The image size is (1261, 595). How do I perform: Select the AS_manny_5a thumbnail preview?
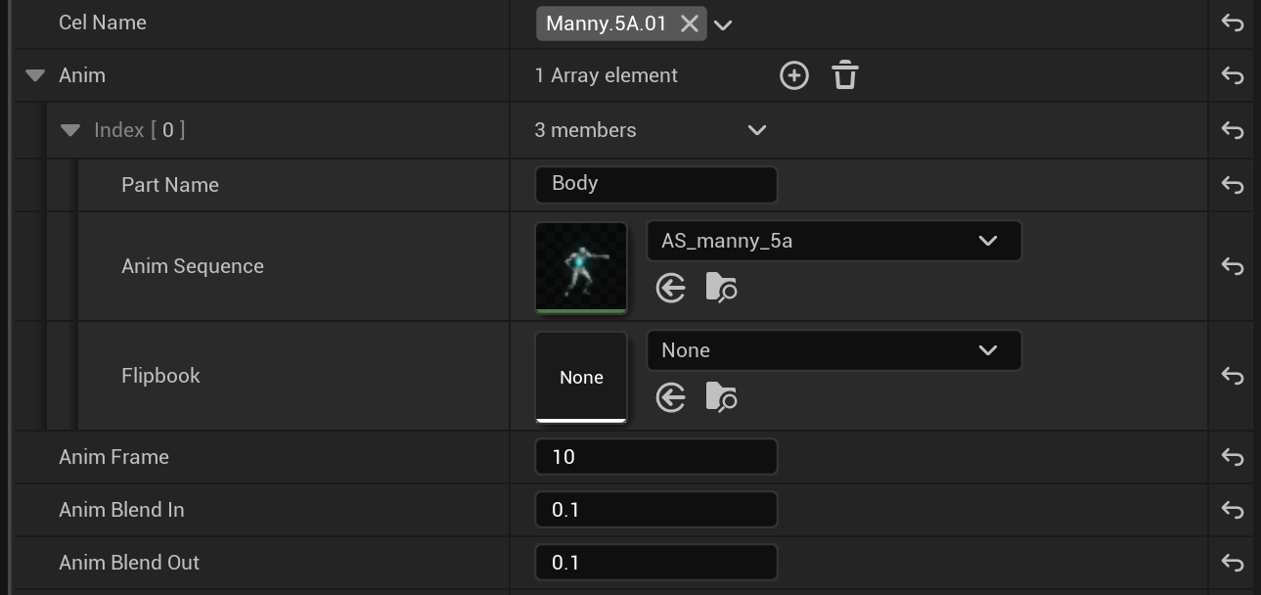tap(581, 265)
